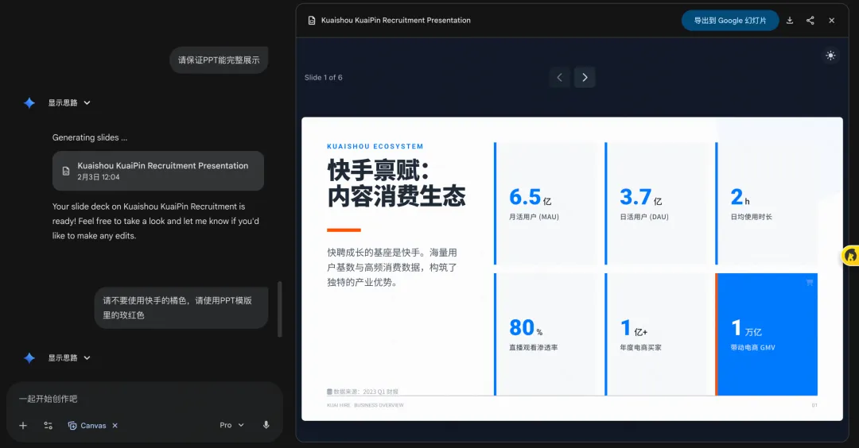Click the document icon in the file card
The image size is (859, 448).
(66, 171)
